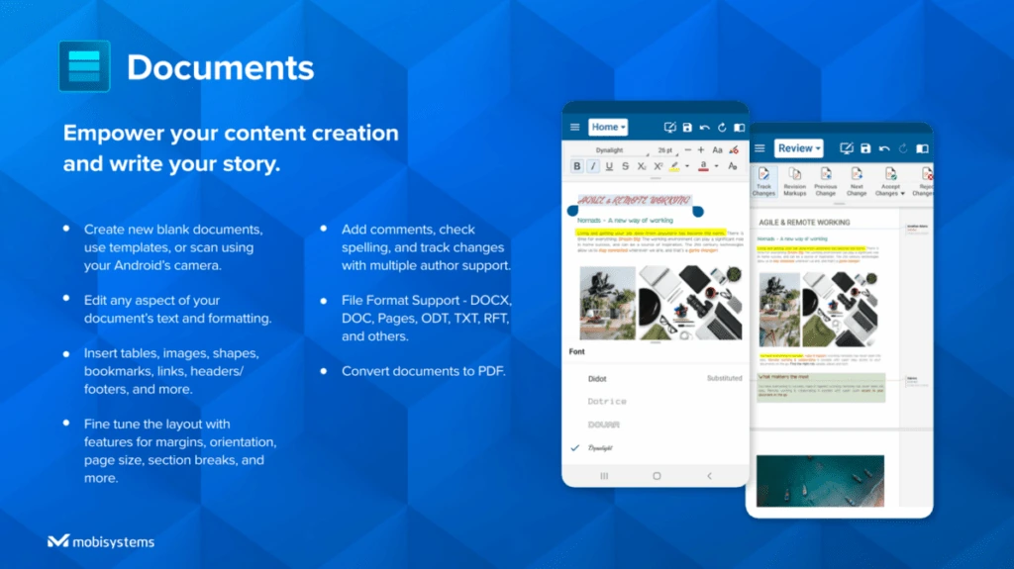Select the Douar font in Font list

click(x=656, y=425)
